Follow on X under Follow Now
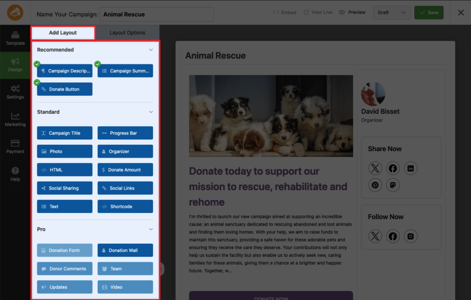The image size is (471, 300). click(x=375, y=236)
